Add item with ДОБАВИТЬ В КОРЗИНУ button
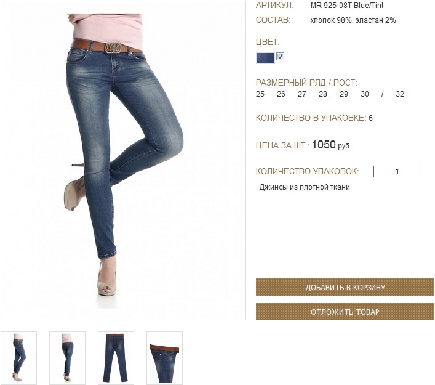435x385 pixels. point(345,286)
